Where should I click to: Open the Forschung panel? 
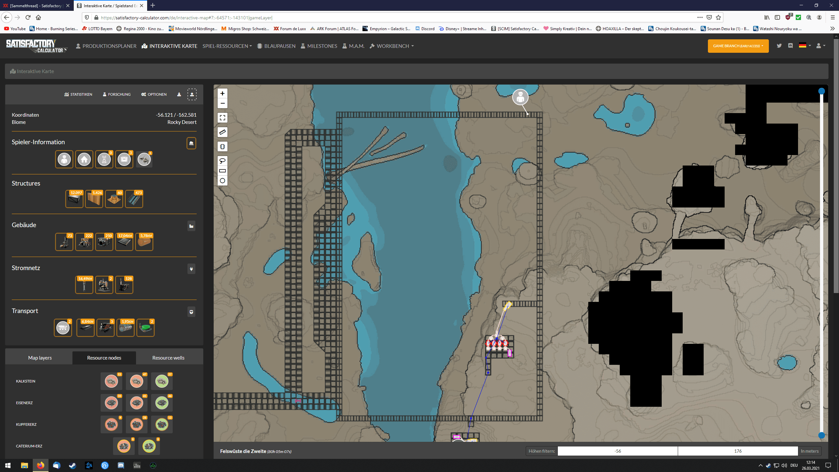coord(117,94)
